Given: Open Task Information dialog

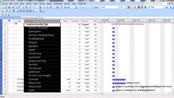Looking at the screenshot, I should pyautogui.click(x=54, y=7).
